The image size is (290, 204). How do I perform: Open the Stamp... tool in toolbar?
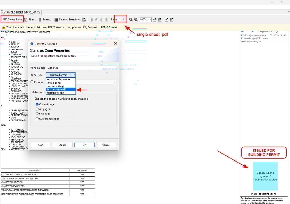pyautogui.click(x=45, y=19)
